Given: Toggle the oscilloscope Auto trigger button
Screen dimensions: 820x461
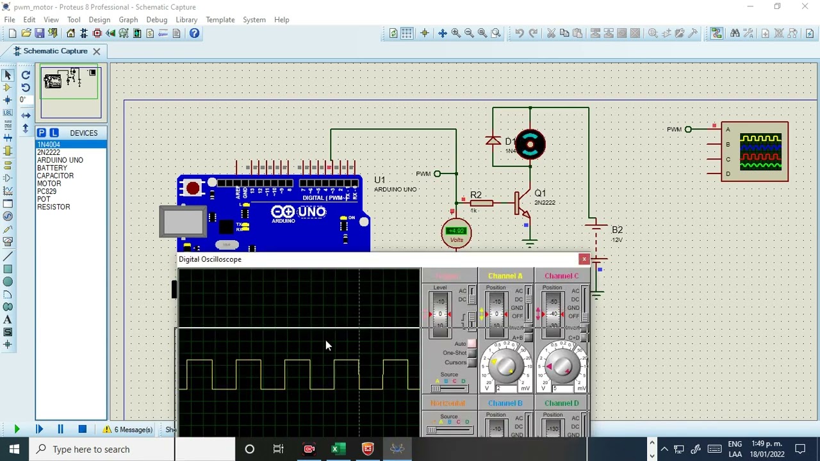Looking at the screenshot, I should click(x=472, y=344).
